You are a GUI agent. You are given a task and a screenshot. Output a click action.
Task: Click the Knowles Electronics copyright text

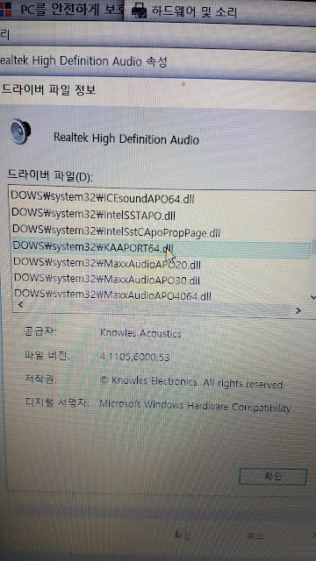coord(191,382)
